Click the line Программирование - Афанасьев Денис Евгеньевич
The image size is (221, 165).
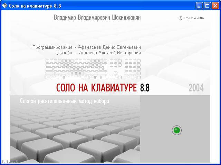click(x=87, y=47)
